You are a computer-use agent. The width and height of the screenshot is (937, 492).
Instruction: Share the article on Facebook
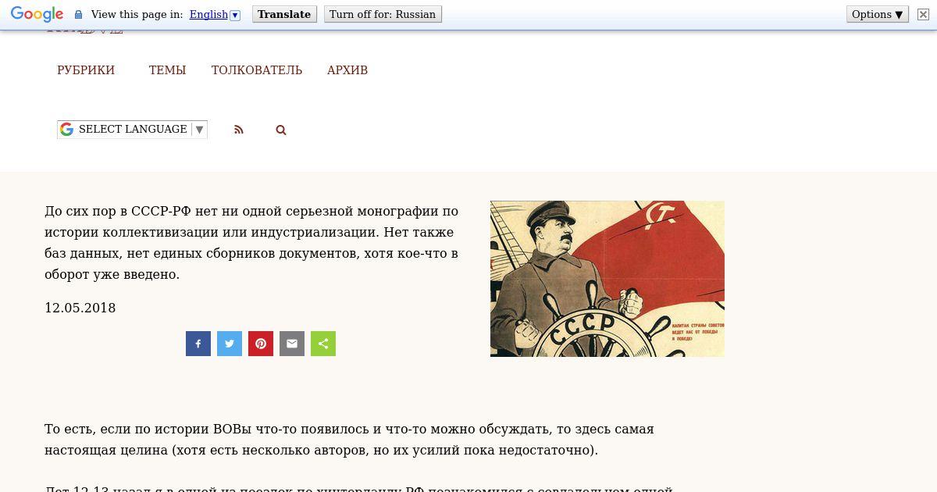click(x=198, y=344)
